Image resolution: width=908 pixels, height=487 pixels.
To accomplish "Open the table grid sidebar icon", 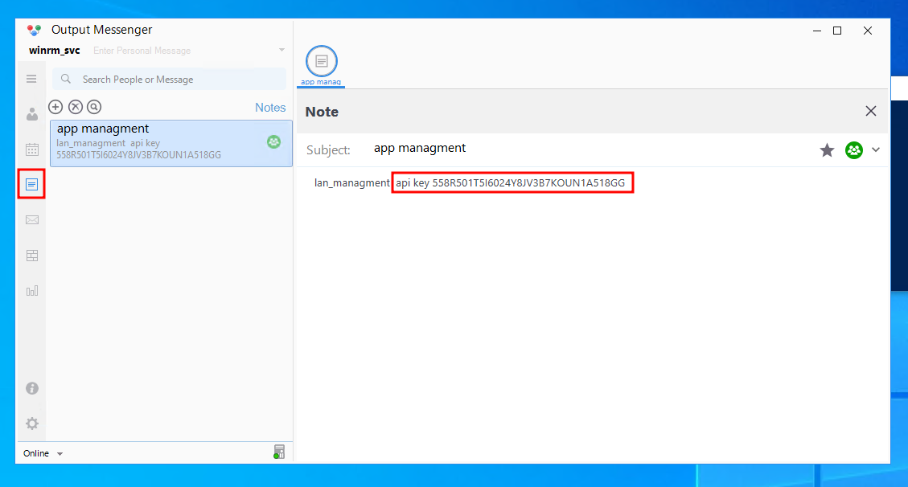I will 32,256.
